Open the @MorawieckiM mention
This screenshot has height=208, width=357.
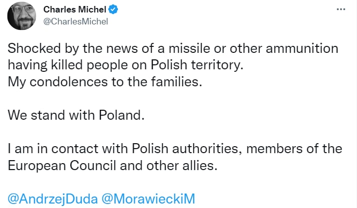(x=148, y=199)
